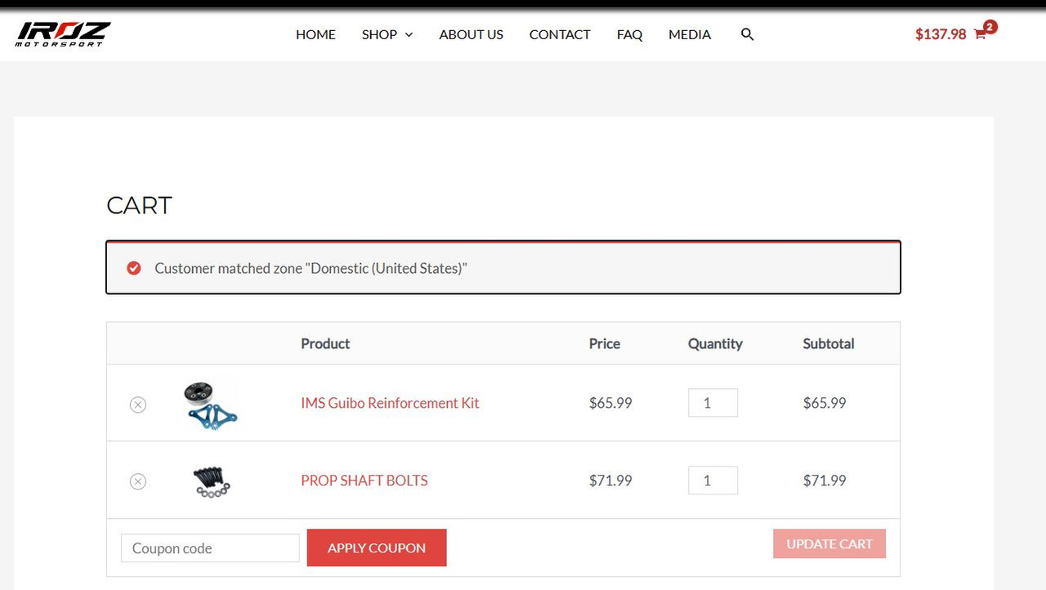Go to the HOME menu item

click(315, 34)
